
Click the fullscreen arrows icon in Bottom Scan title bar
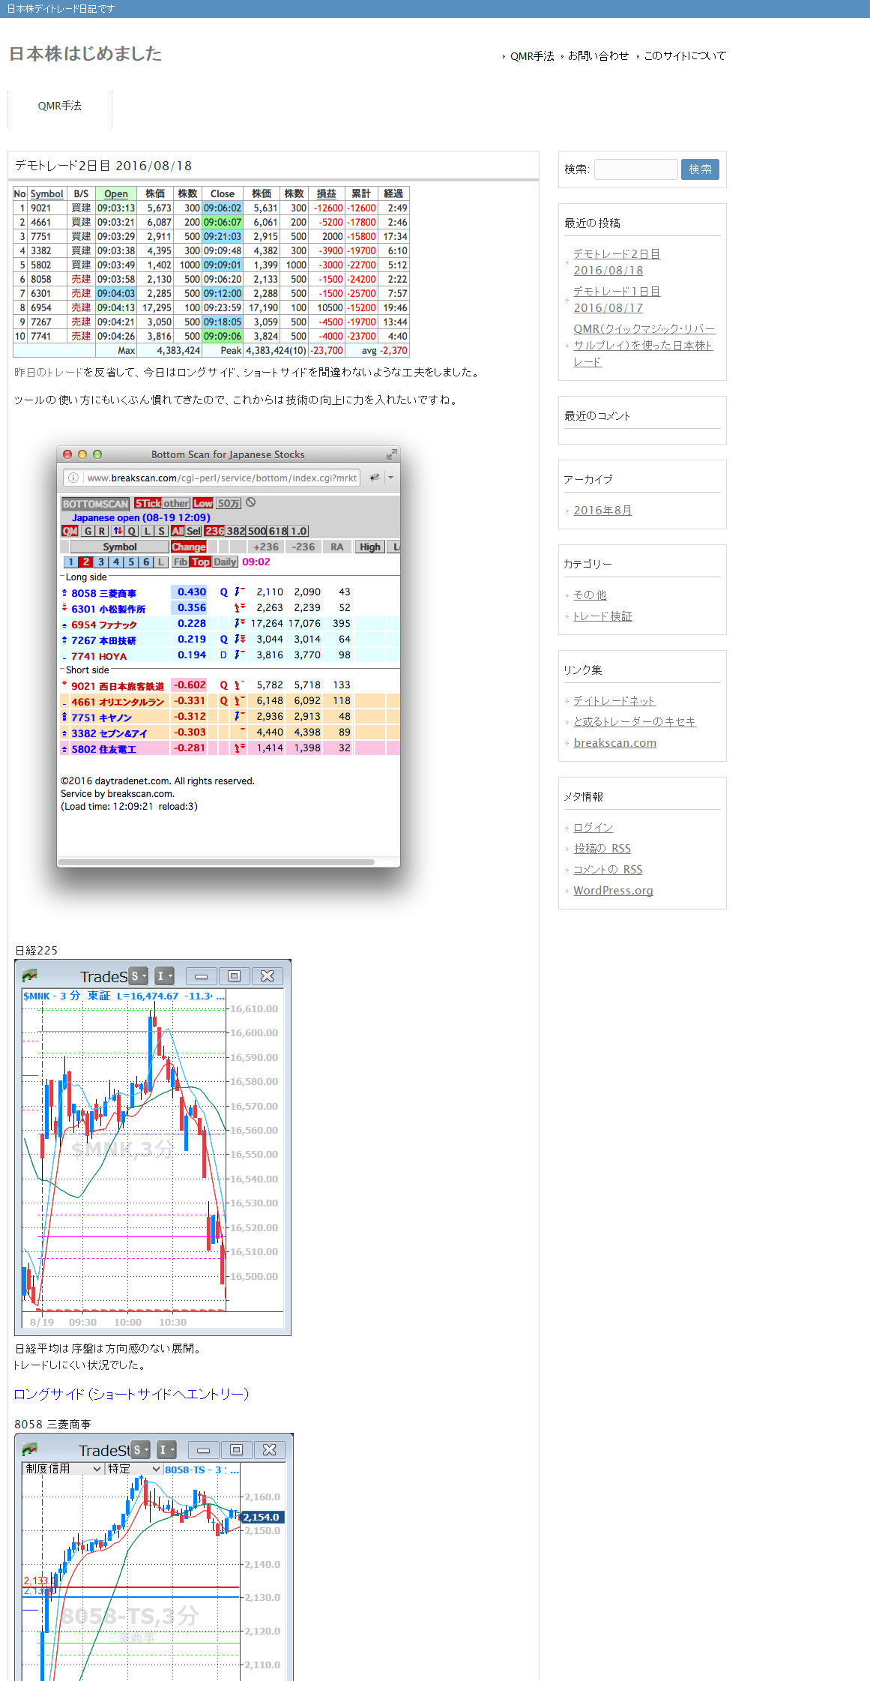coord(391,454)
